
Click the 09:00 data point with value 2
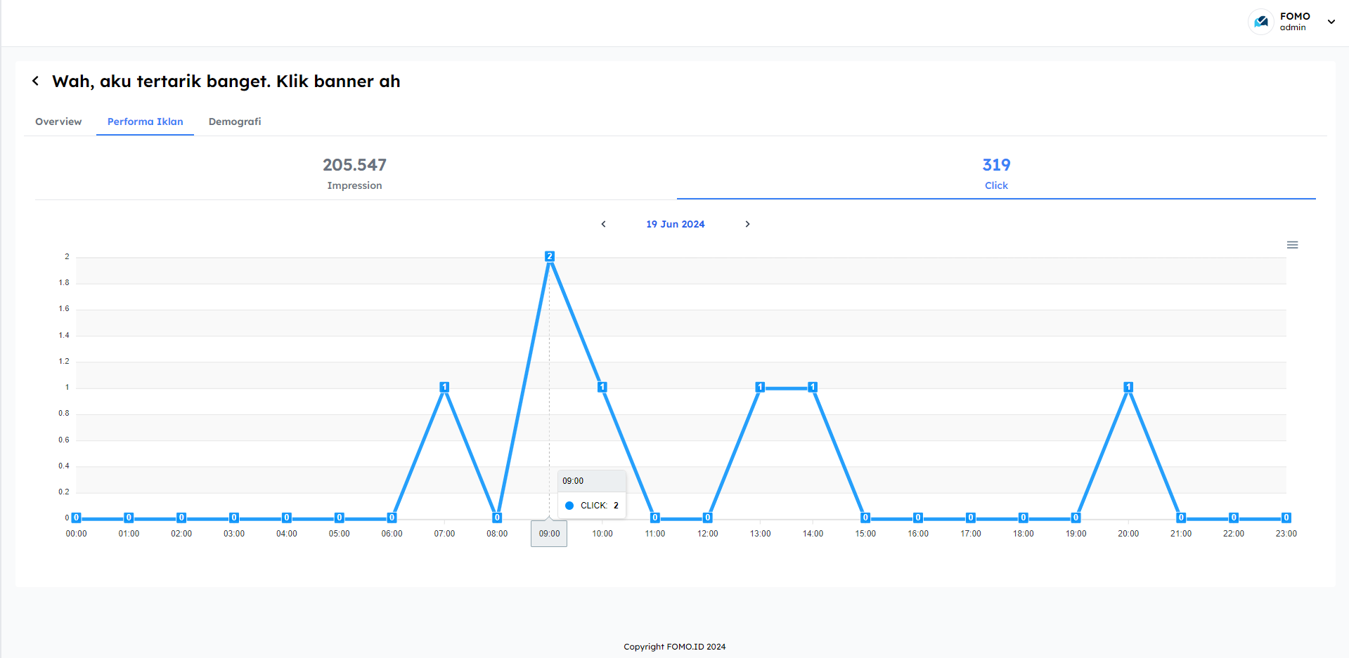(x=550, y=256)
